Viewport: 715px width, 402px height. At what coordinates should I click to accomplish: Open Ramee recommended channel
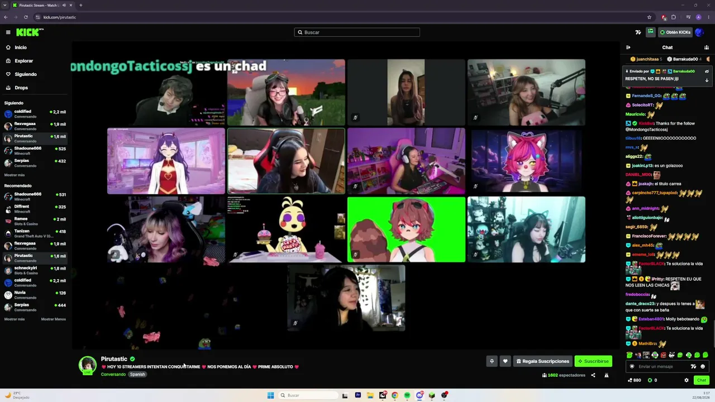click(36, 221)
